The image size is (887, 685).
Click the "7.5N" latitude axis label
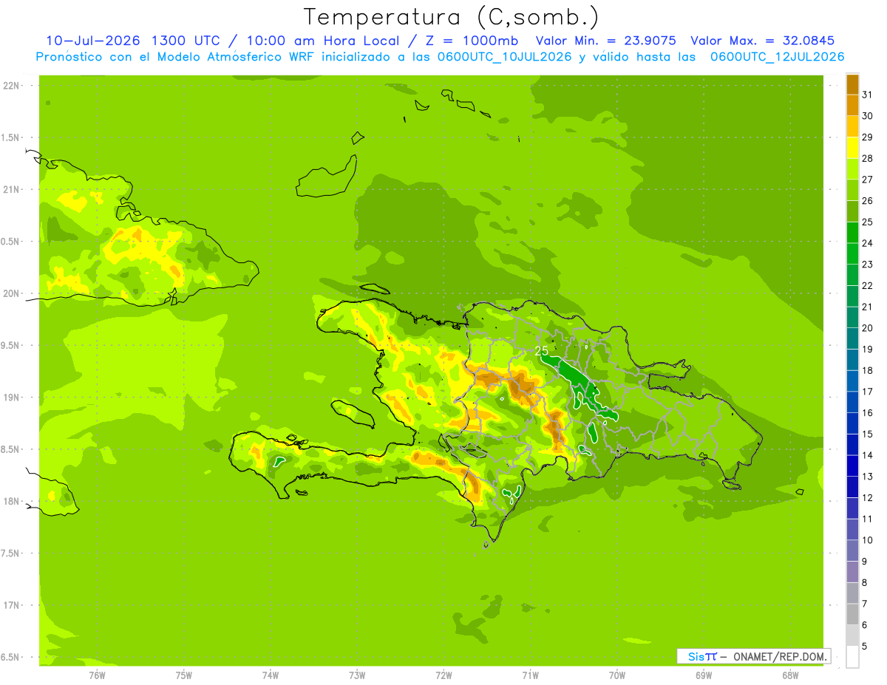click(x=11, y=553)
